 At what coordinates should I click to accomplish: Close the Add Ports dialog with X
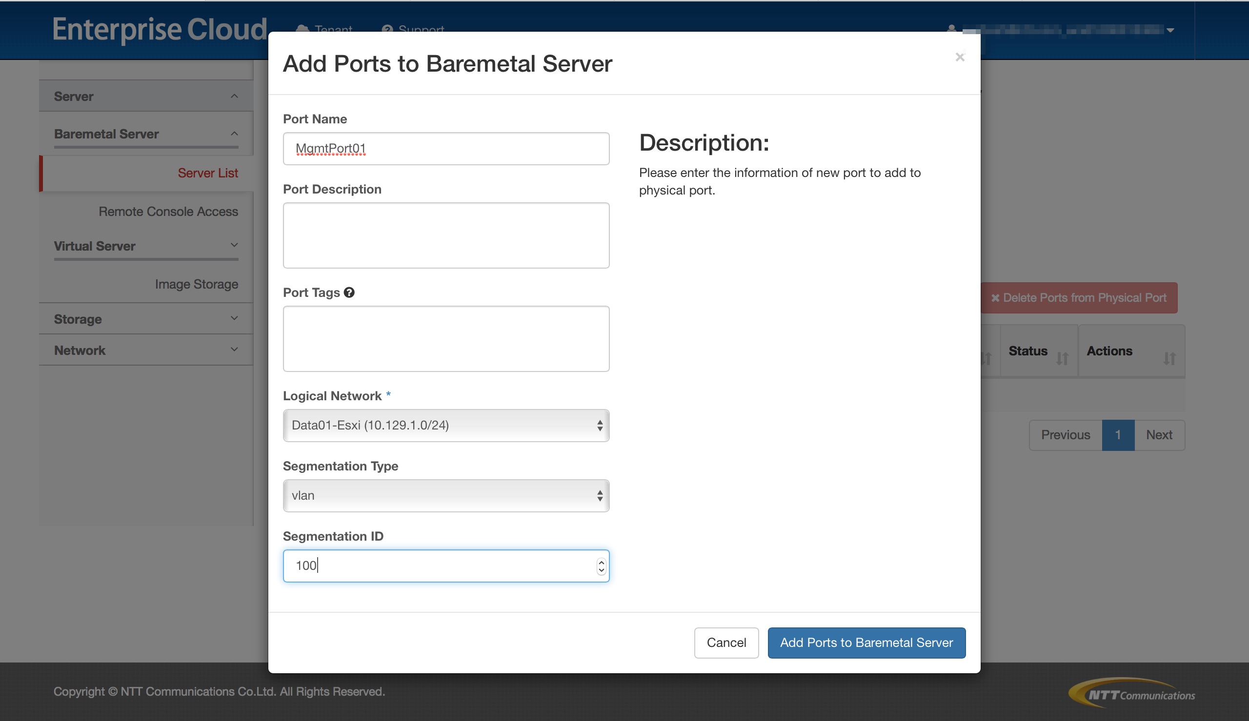[x=960, y=57]
